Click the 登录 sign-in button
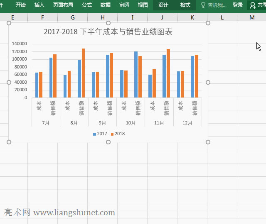The image size is (266, 224). (x=238, y=5)
